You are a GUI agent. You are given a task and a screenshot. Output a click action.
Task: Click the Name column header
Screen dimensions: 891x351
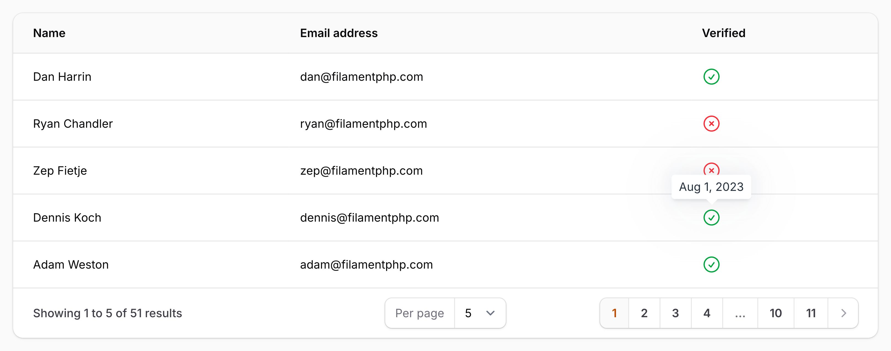[49, 33]
